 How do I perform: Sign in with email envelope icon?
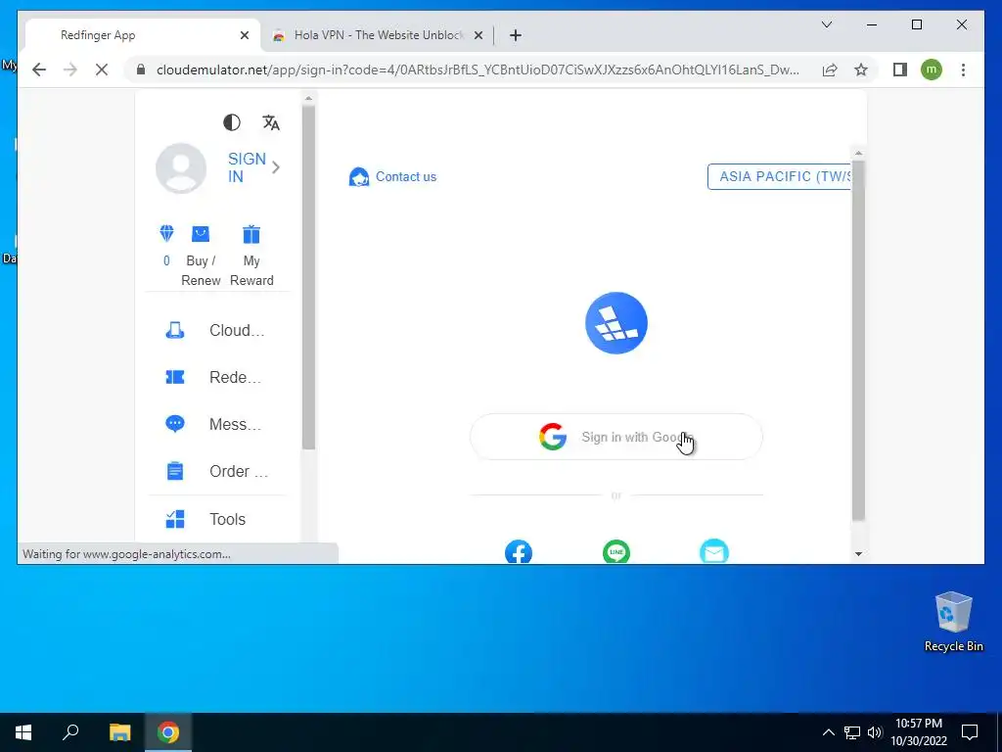tap(713, 552)
